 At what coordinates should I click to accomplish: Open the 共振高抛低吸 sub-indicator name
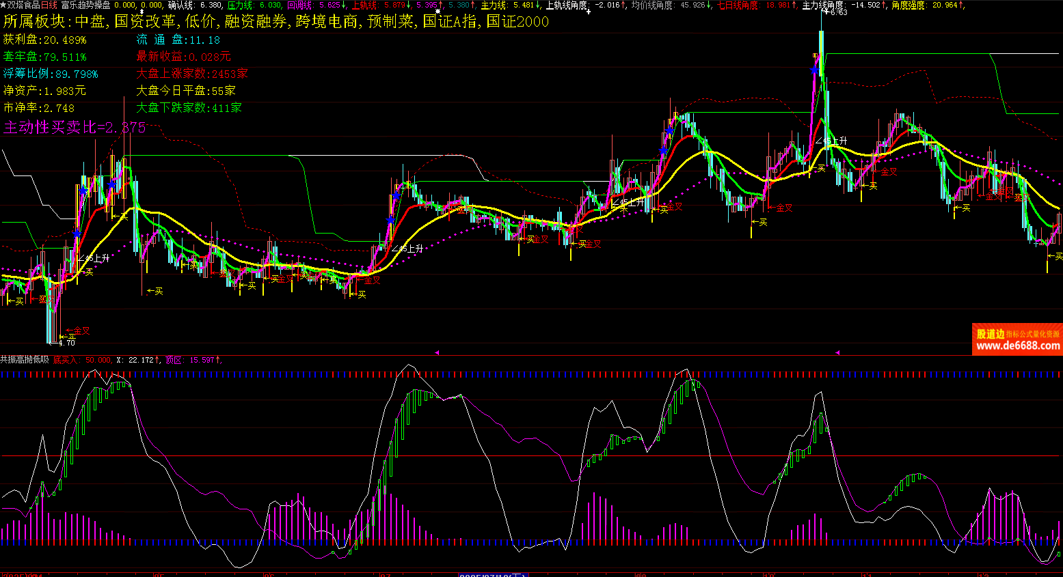[25, 360]
